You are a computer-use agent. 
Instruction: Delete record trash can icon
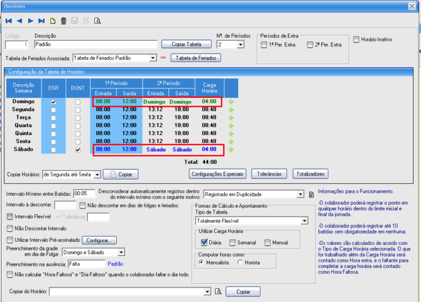[64, 21]
